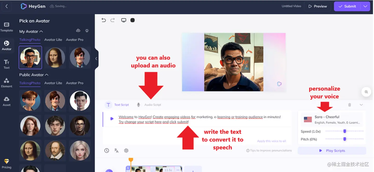374x172 pixels.
Task: Select the cartoon man avatar under My Avatar
Action: coord(80,57)
